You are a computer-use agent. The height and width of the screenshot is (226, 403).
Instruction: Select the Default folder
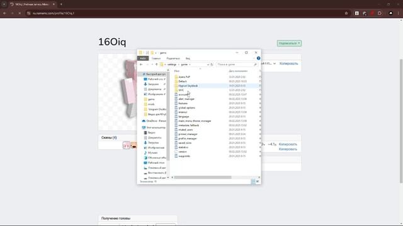tap(183, 81)
